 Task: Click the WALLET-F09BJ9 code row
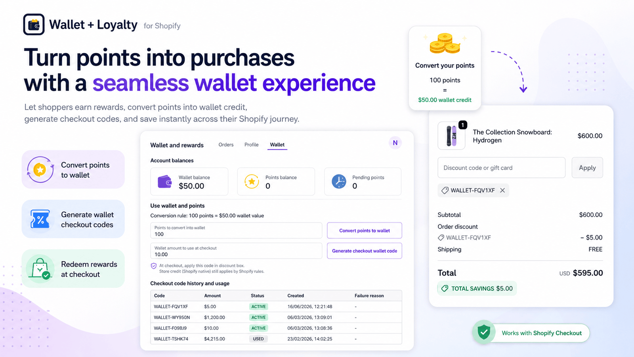tap(276, 328)
